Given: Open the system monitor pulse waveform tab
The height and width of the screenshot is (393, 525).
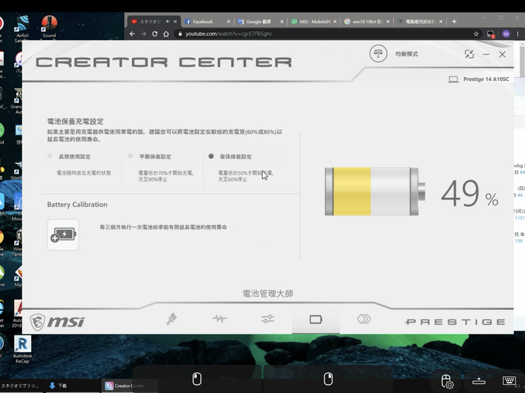Looking at the screenshot, I should [x=219, y=319].
